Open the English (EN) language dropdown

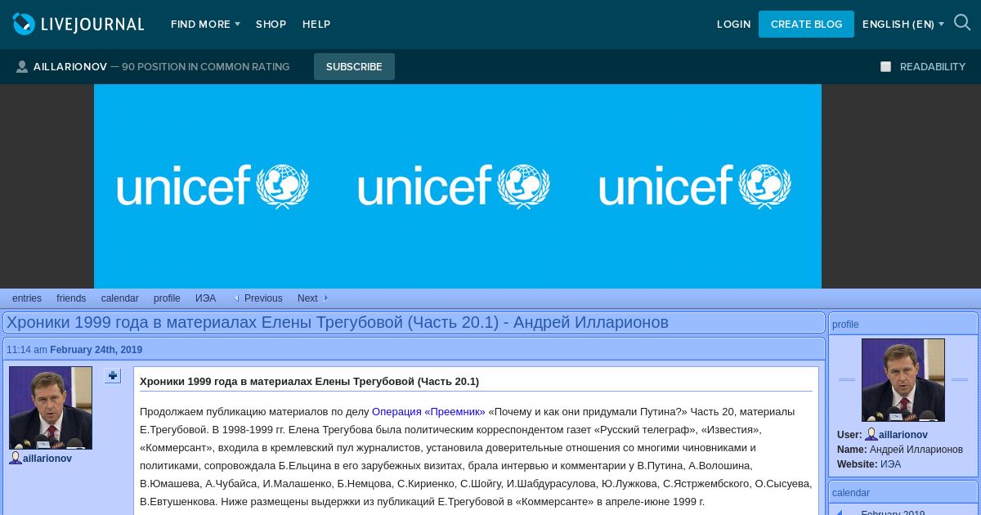(903, 25)
